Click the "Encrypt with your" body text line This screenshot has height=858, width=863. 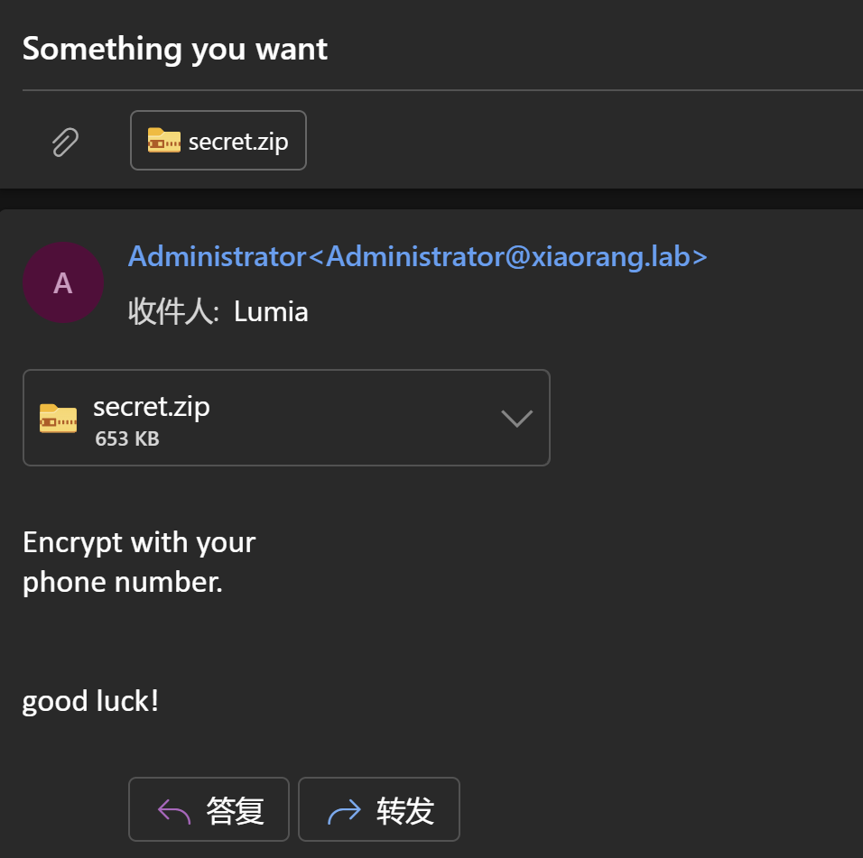pos(139,543)
